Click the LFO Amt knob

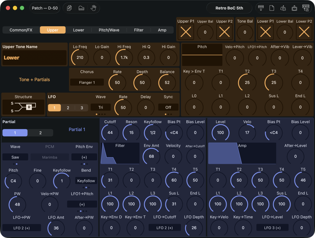56,228
